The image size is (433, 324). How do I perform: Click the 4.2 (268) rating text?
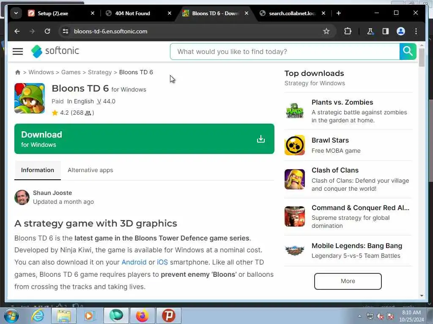coord(77,113)
